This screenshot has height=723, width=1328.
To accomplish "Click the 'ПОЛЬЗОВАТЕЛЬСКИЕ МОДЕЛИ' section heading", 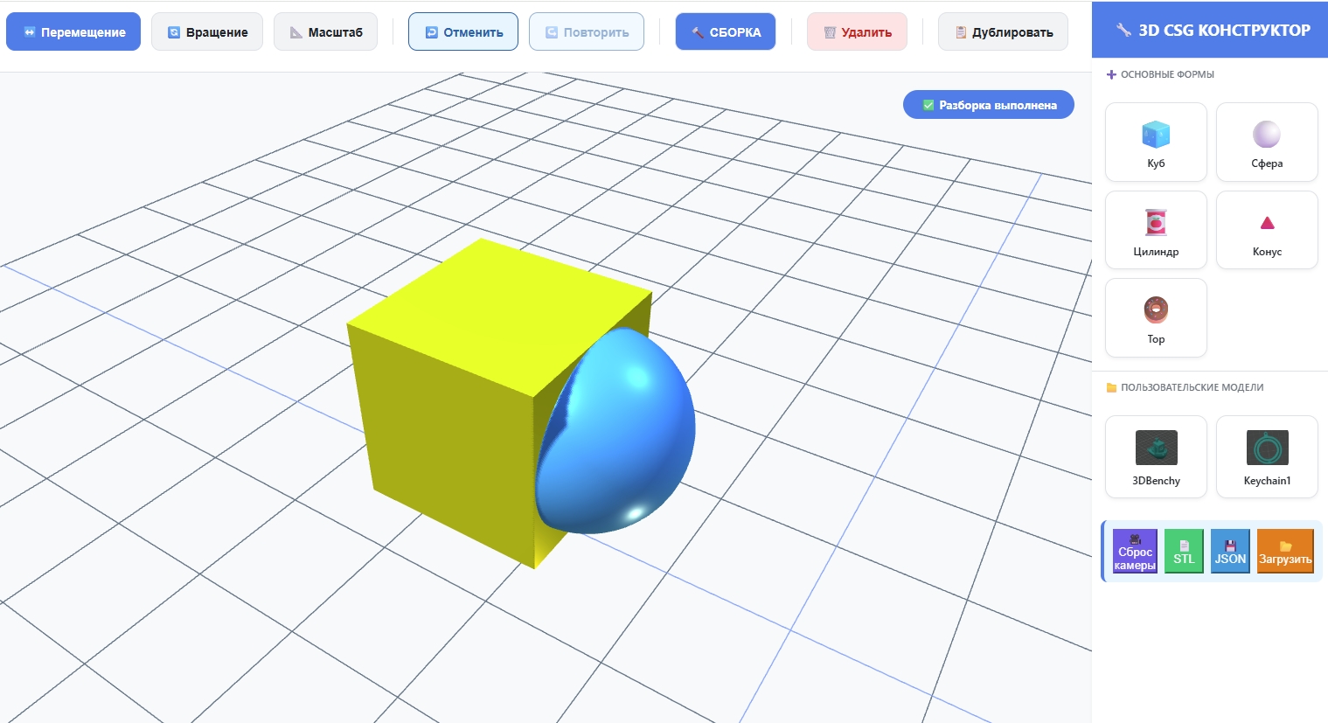I will pyautogui.click(x=1185, y=387).
